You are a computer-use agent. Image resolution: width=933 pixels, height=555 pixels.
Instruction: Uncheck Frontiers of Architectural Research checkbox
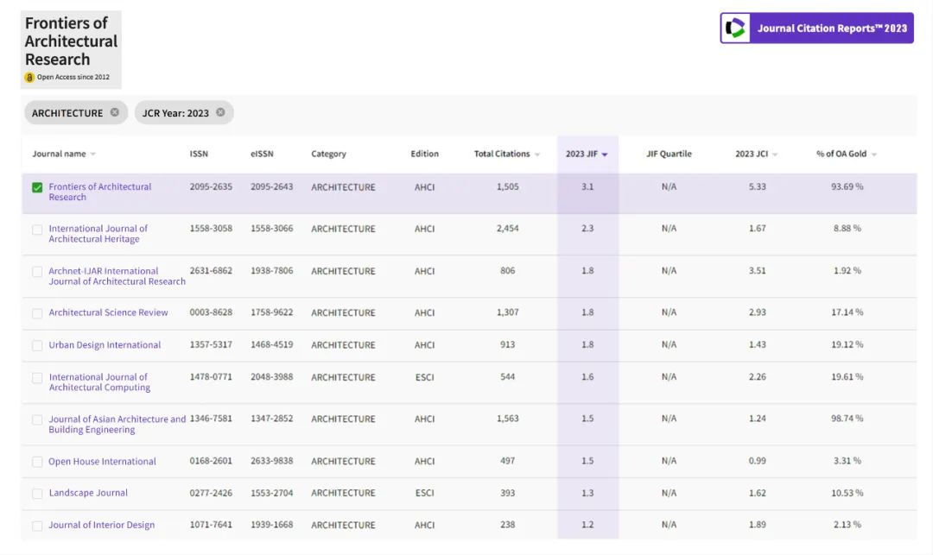37,187
